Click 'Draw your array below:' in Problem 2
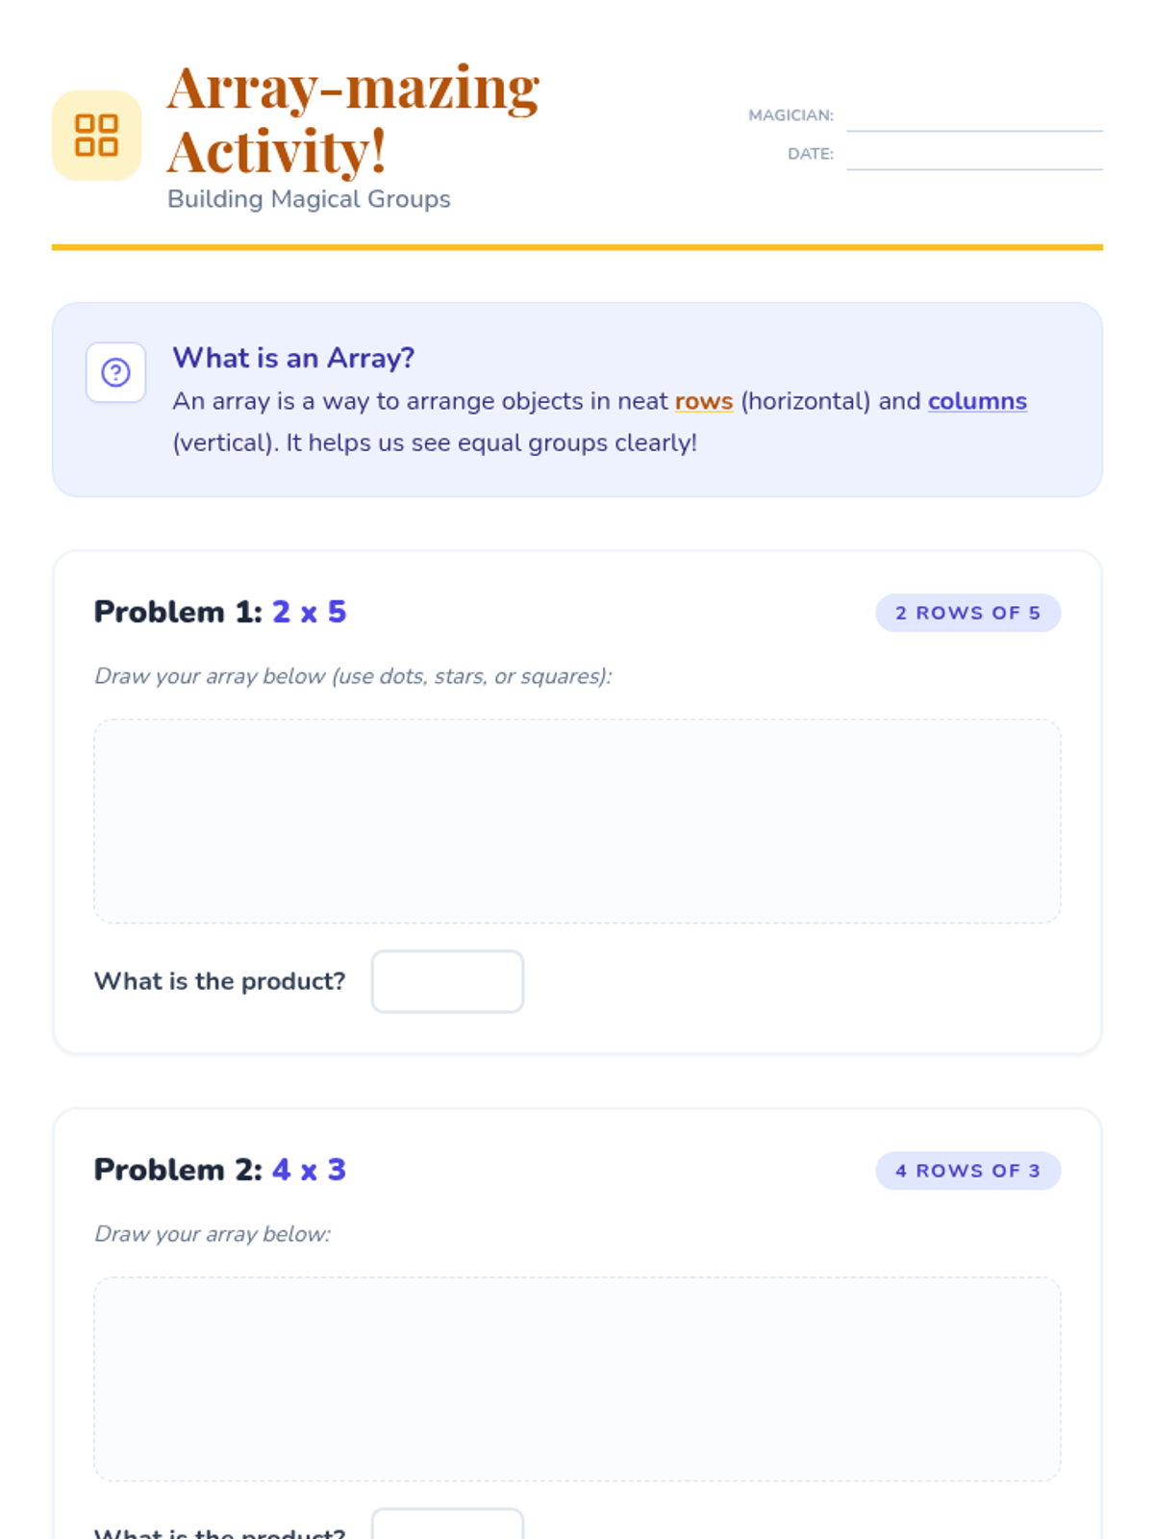This screenshot has width=1154, height=1539. [213, 1234]
